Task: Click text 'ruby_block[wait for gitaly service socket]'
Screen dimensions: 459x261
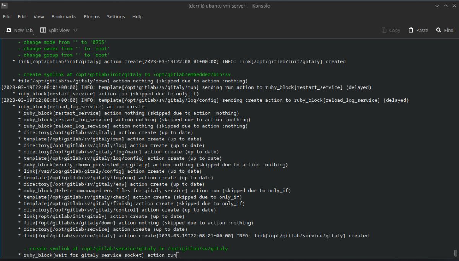Action: pos(84,255)
